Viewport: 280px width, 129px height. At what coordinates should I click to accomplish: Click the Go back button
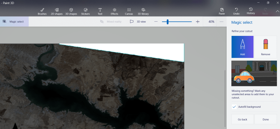tap(242, 119)
